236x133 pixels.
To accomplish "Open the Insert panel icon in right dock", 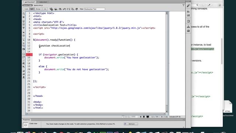I will [188, 6].
